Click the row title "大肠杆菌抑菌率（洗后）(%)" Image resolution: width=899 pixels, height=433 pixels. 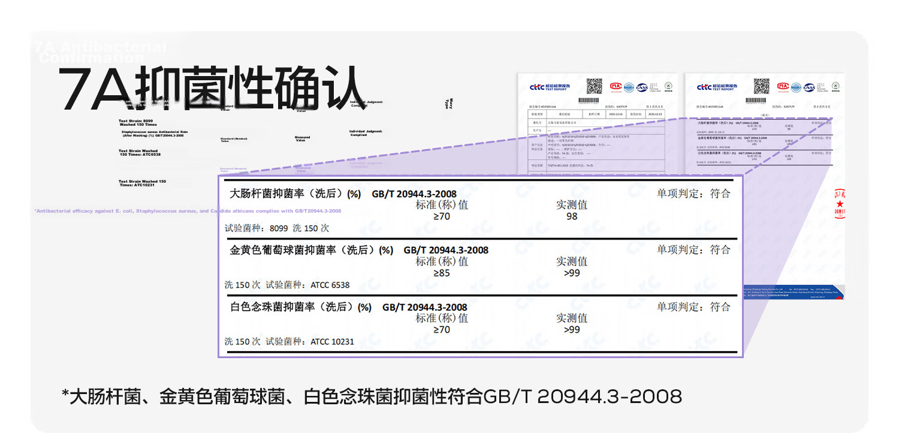pyautogui.click(x=295, y=194)
